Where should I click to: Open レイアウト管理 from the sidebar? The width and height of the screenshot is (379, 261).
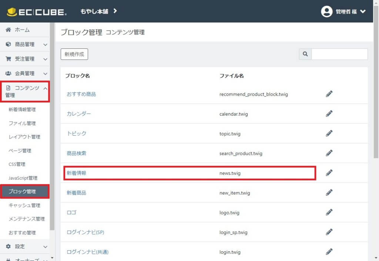(24, 137)
